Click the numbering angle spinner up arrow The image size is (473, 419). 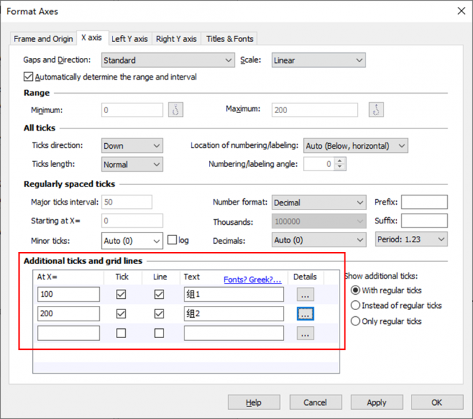click(x=340, y=161)
